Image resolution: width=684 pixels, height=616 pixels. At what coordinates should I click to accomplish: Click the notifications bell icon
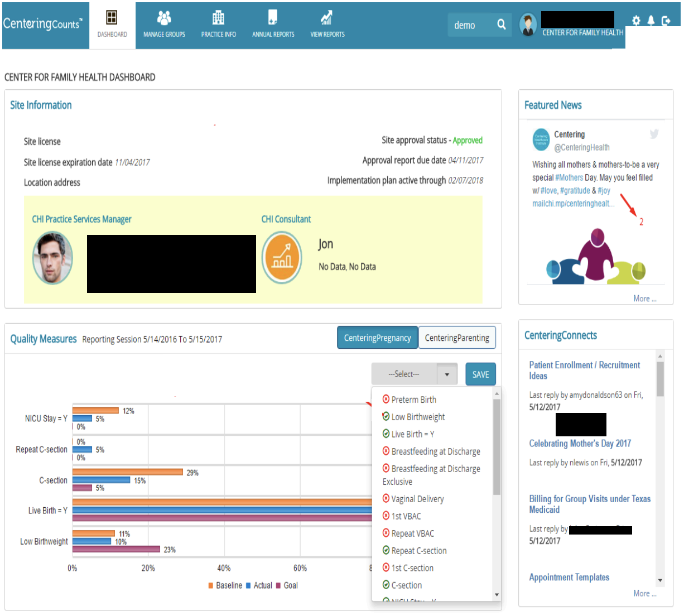tap(651, 21)
